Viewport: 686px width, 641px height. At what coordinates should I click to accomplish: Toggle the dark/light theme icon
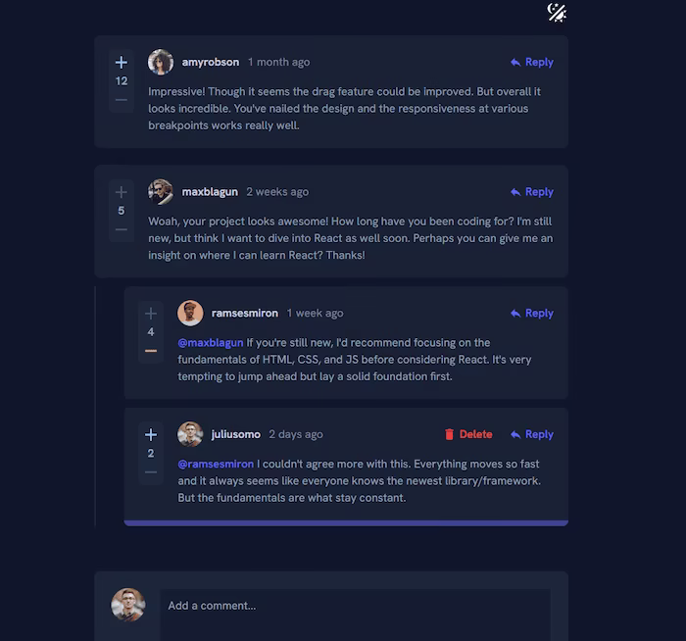point(557,12)
